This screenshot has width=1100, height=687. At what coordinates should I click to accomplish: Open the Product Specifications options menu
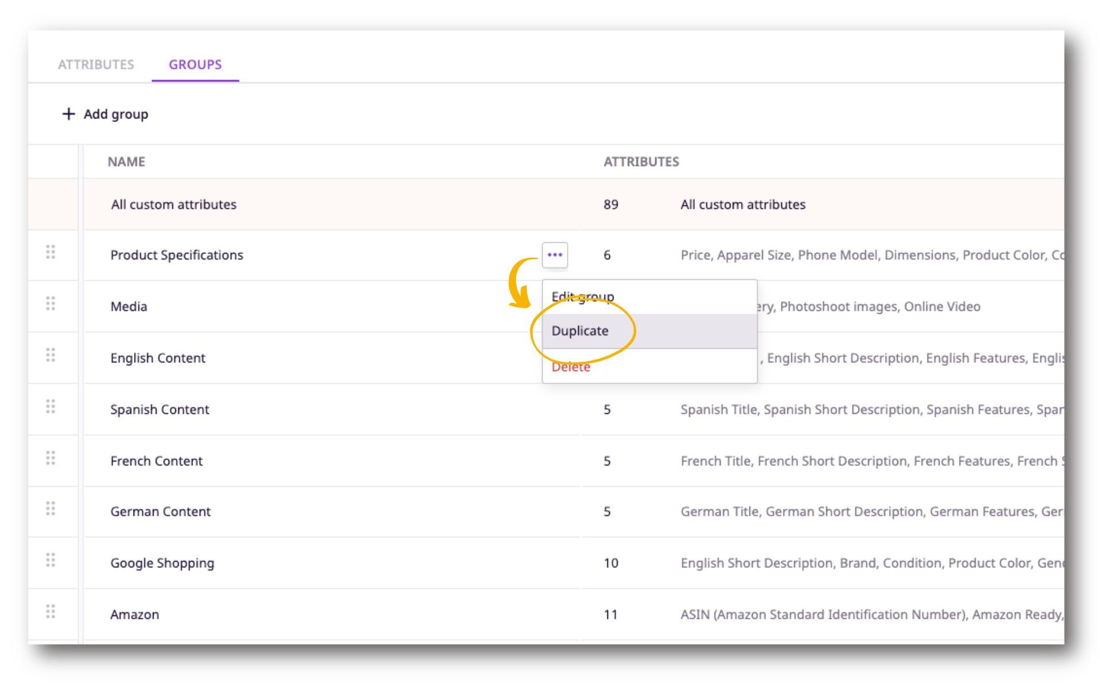(x=553, y=255)
